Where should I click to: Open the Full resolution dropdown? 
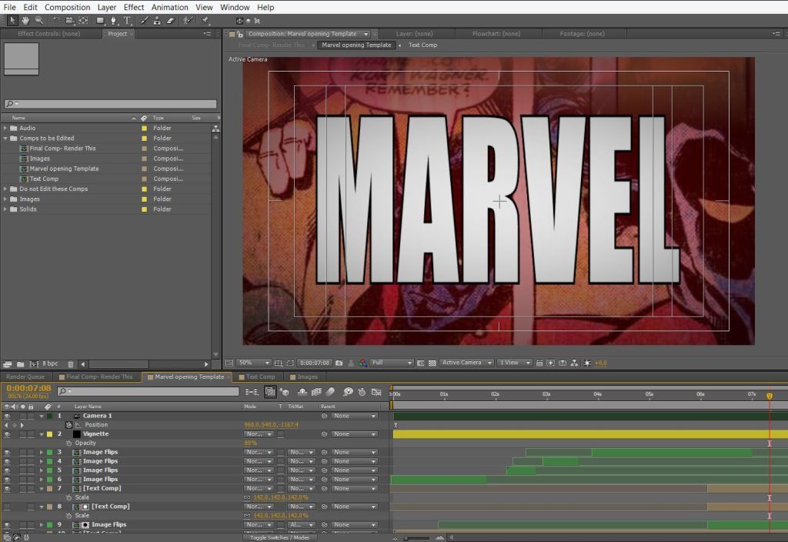tap(392, 363)
